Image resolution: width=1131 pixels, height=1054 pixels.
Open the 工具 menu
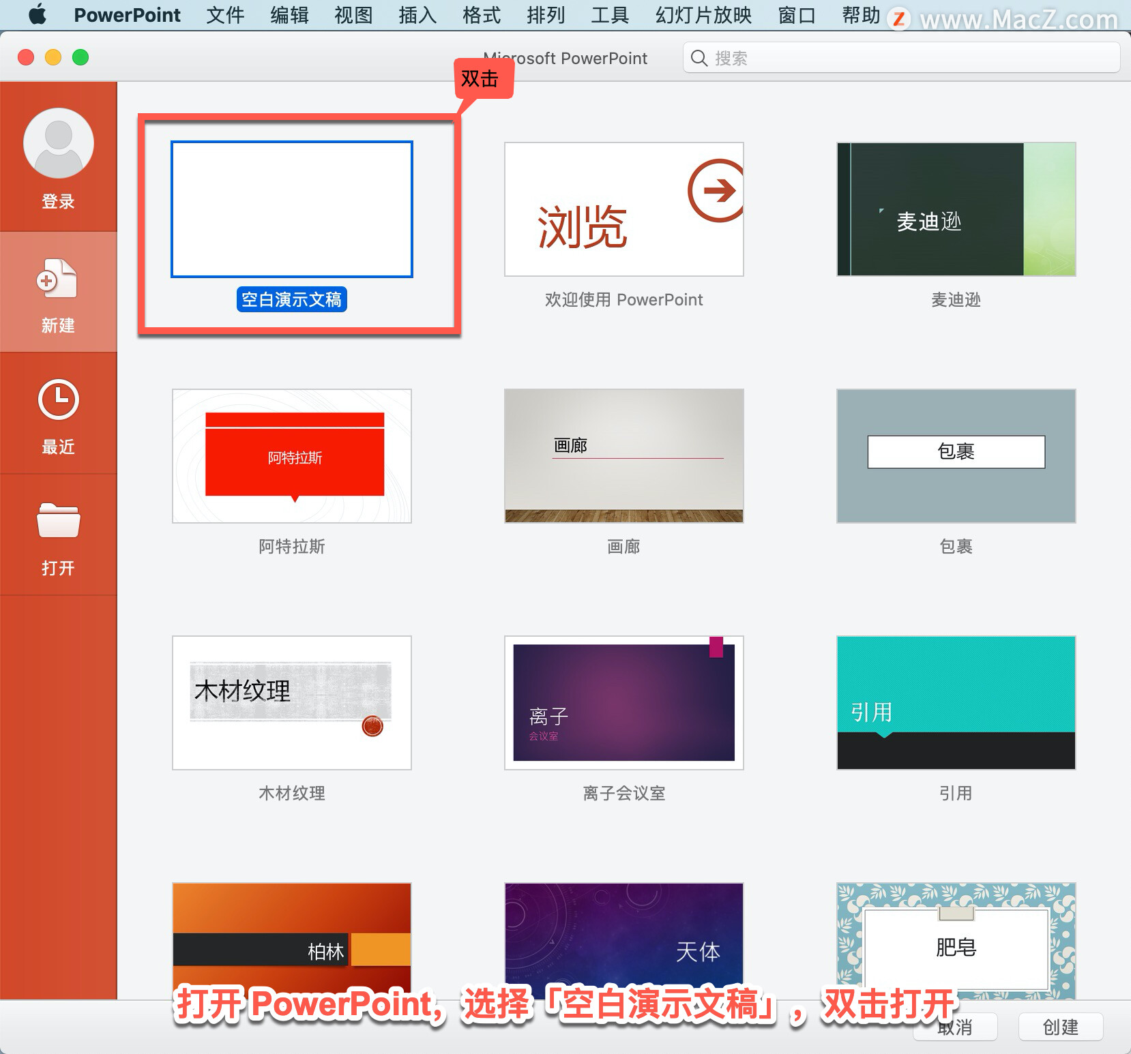(x=610, y=15)
